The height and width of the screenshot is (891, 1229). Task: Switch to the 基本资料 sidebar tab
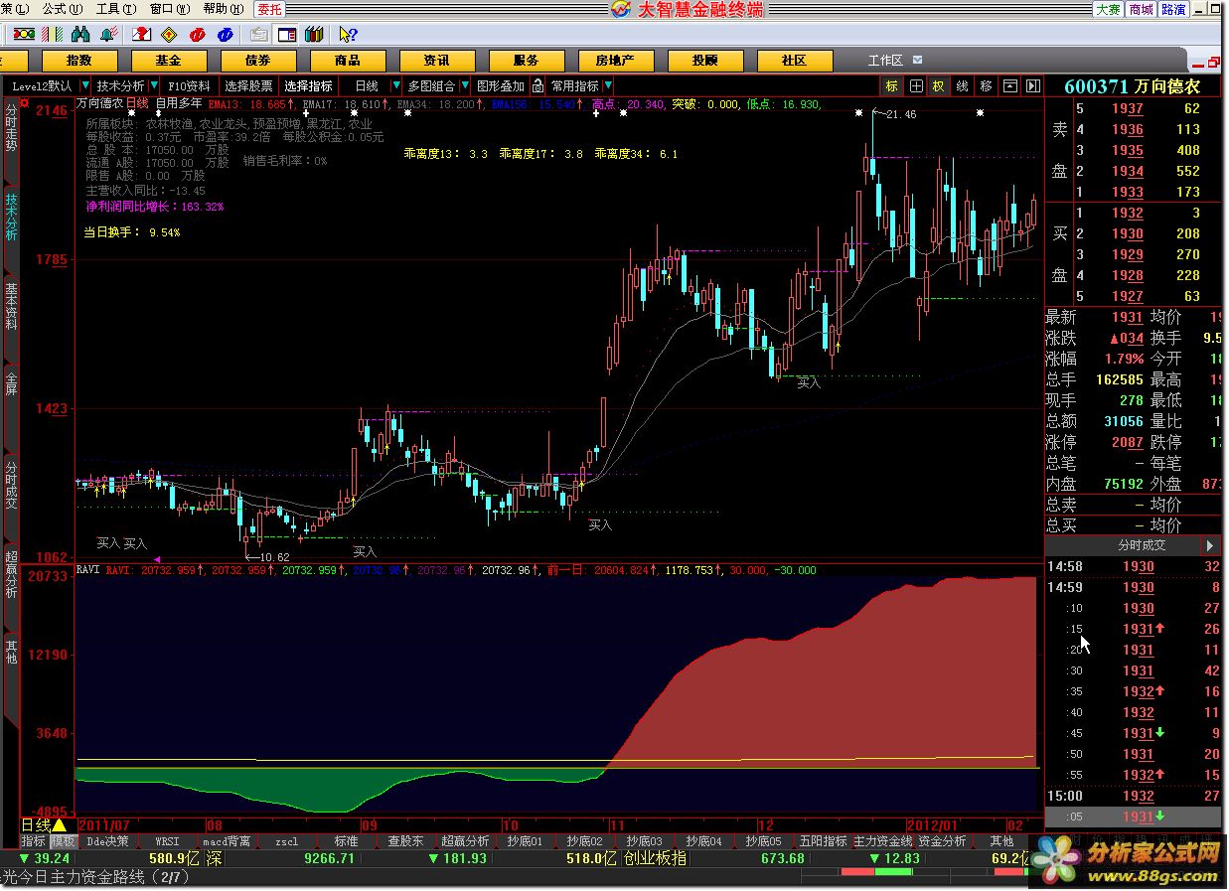coord(11,307)
